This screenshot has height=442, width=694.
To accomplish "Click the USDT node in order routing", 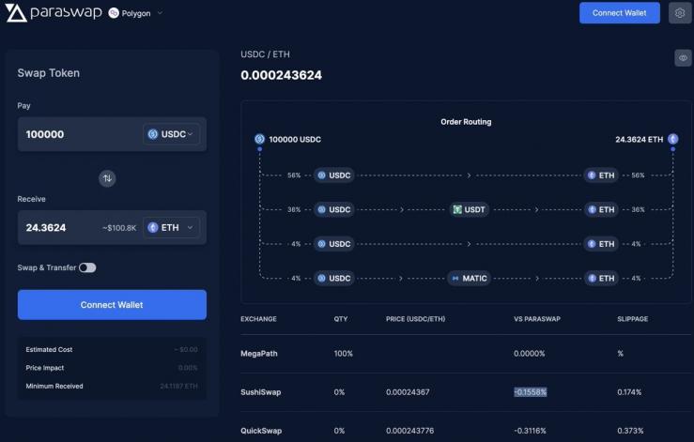I will click(470, 209).
